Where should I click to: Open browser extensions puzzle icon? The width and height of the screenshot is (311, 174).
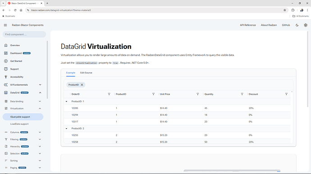[x=293, y=10]
